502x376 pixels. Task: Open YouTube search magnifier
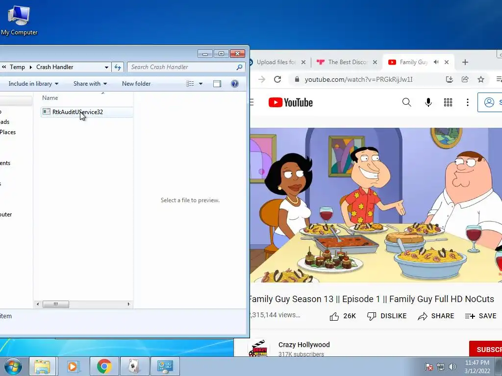406,102
